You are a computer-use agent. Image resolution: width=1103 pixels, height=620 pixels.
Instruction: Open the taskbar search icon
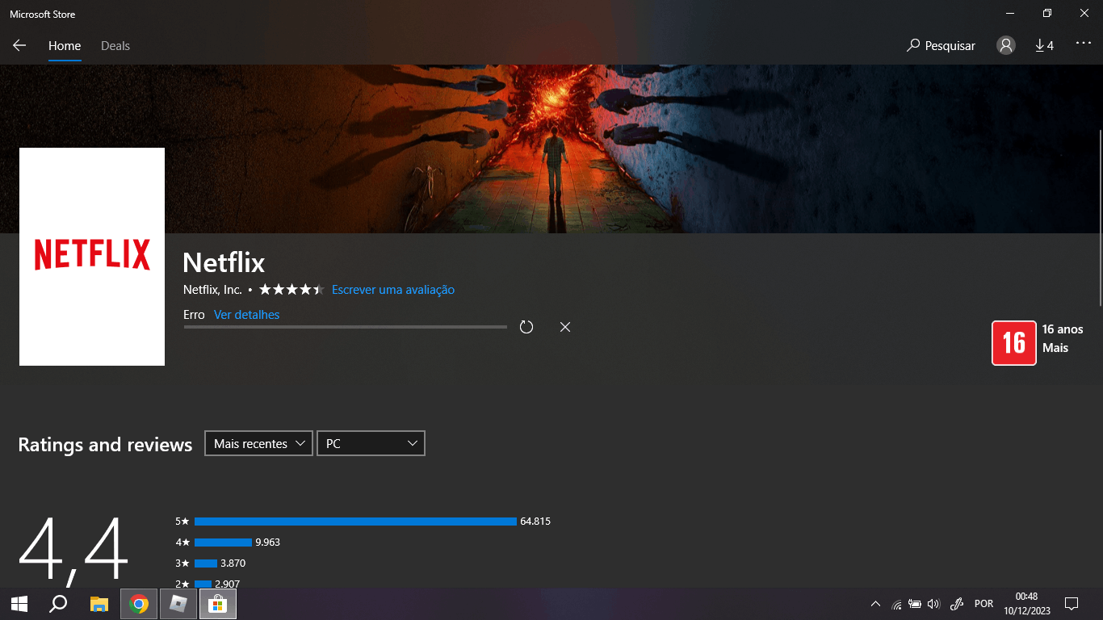click(58, 604)
